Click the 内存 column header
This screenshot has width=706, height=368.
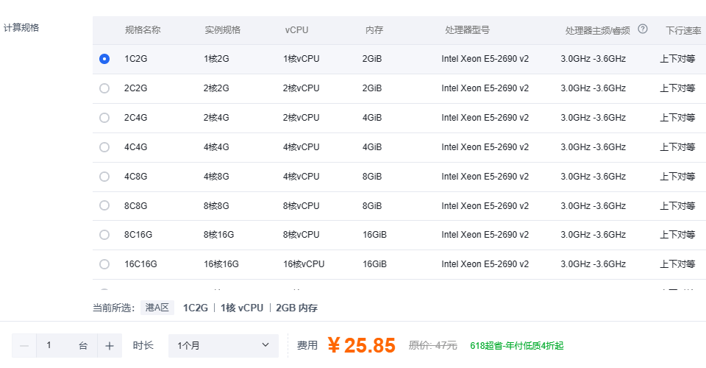coord(374,30)
